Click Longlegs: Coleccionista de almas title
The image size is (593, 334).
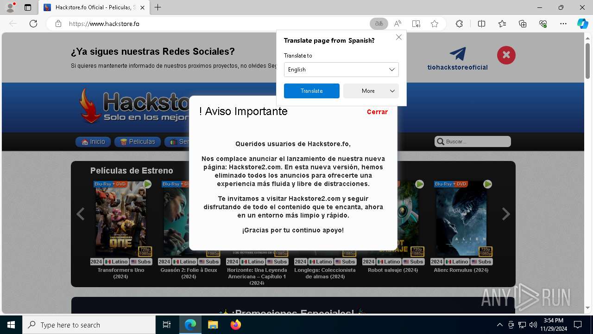[x=325, y=273]
